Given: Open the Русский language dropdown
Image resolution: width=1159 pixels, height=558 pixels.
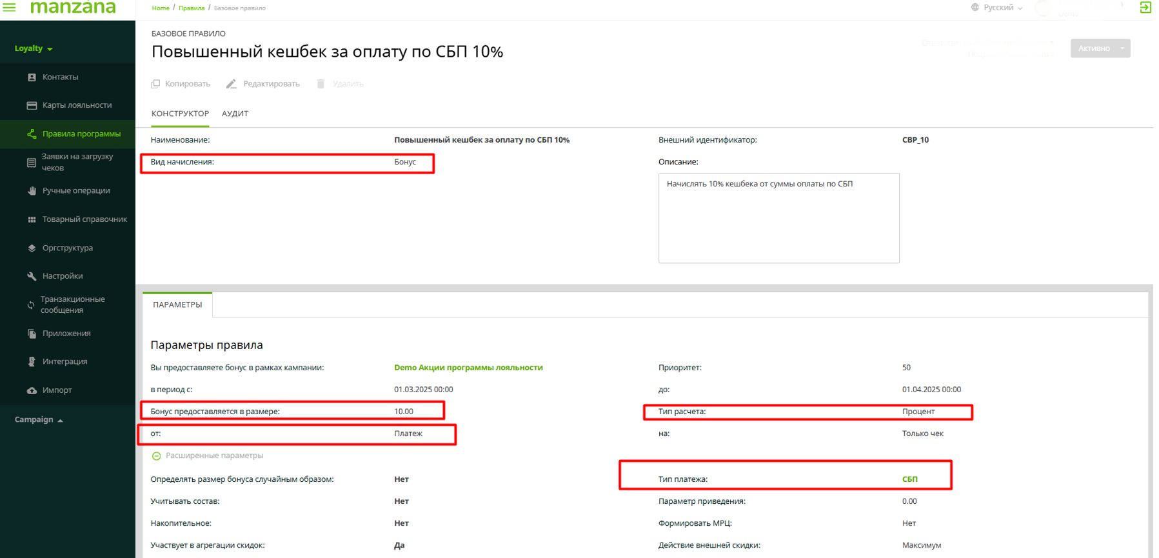Looking at the screenshot, I should click(997, 8).
